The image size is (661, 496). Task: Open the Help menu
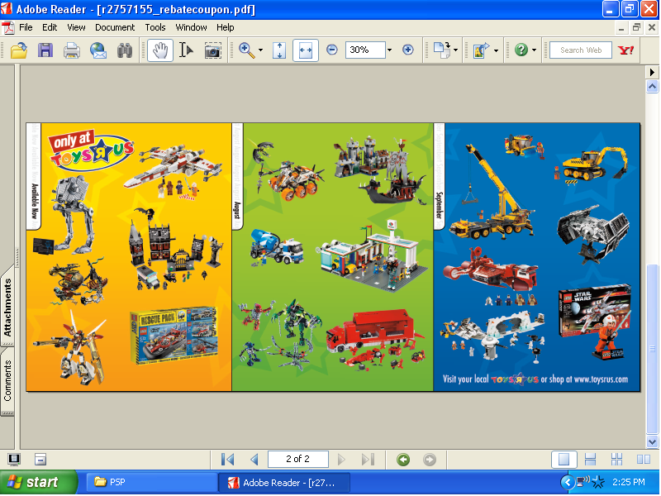pos(225,27)
